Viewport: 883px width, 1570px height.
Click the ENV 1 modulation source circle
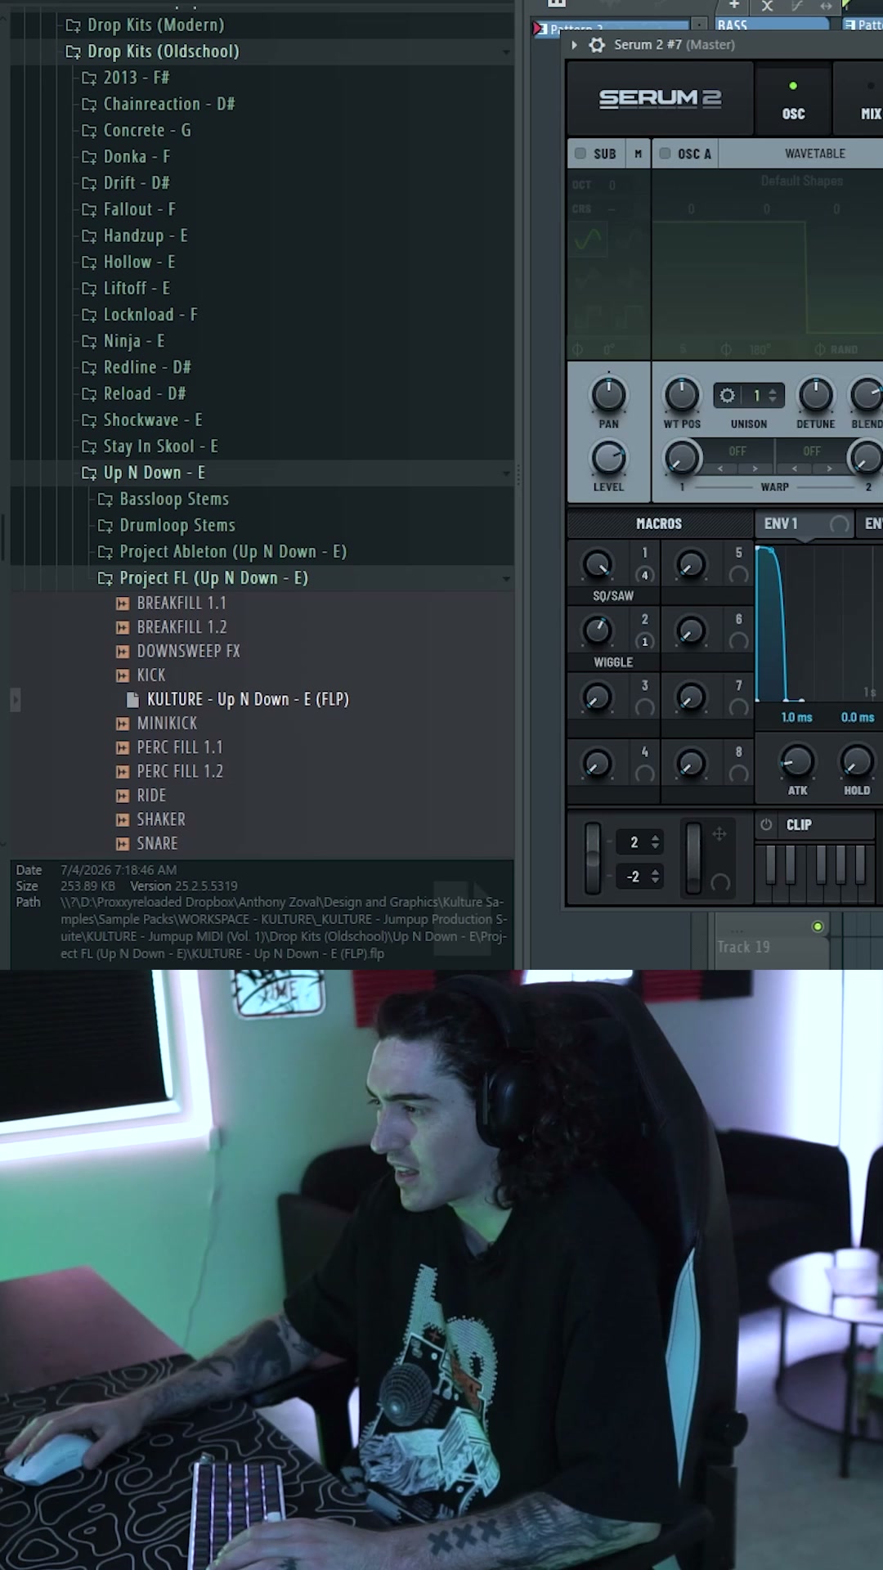pos(839,524)
